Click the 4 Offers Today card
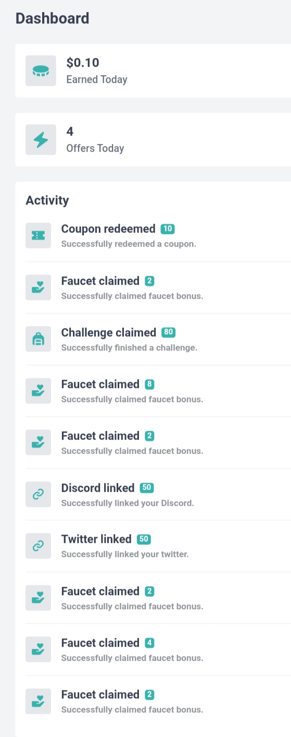Viewport: 291px width, 737px height. (153, 140)
